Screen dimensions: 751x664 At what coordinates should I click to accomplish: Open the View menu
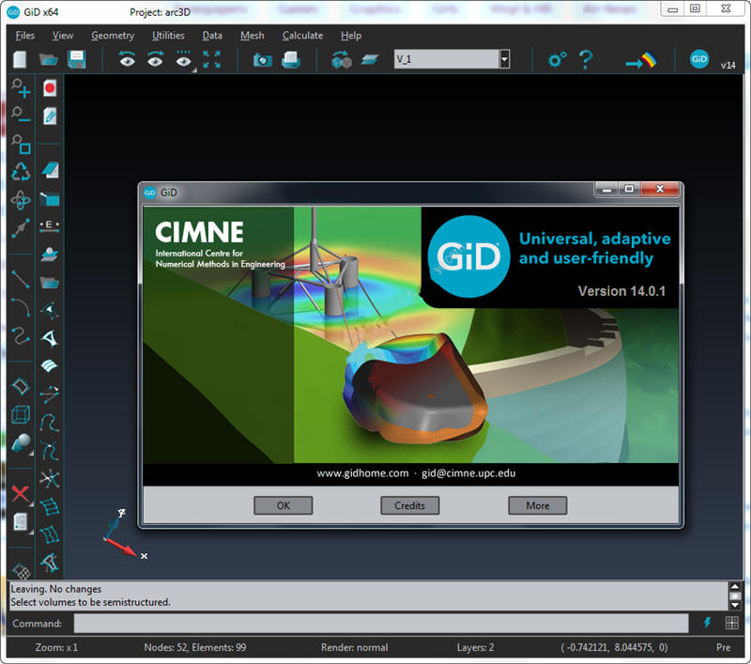63,36
